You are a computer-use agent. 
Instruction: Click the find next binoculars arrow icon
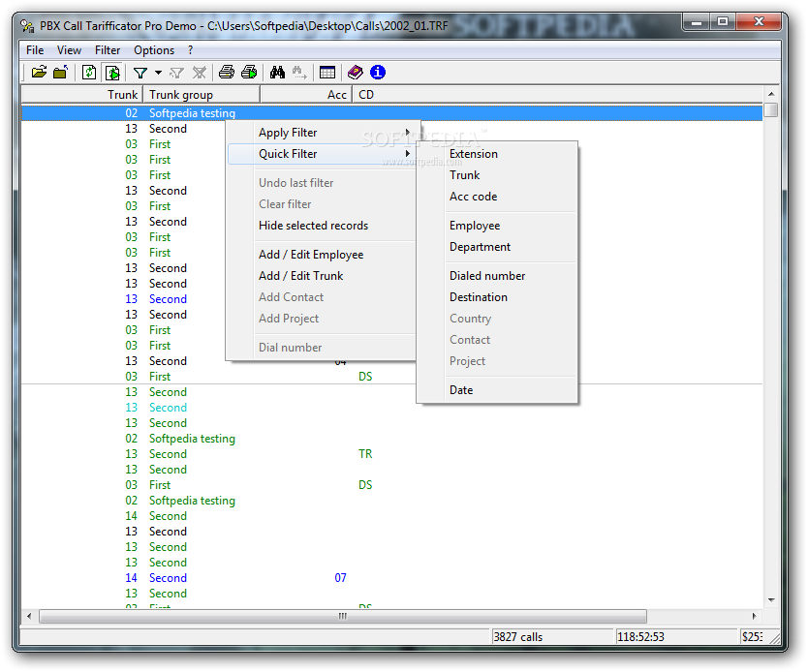[x=299, y=72]
